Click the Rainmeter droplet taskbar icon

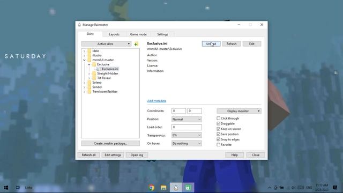(176, 188)
